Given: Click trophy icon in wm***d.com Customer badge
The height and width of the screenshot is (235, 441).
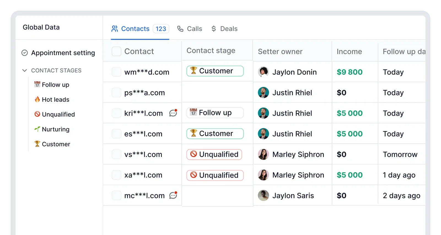Looking at the screenshot, I should pyautogui.click(x=193, y=71).
